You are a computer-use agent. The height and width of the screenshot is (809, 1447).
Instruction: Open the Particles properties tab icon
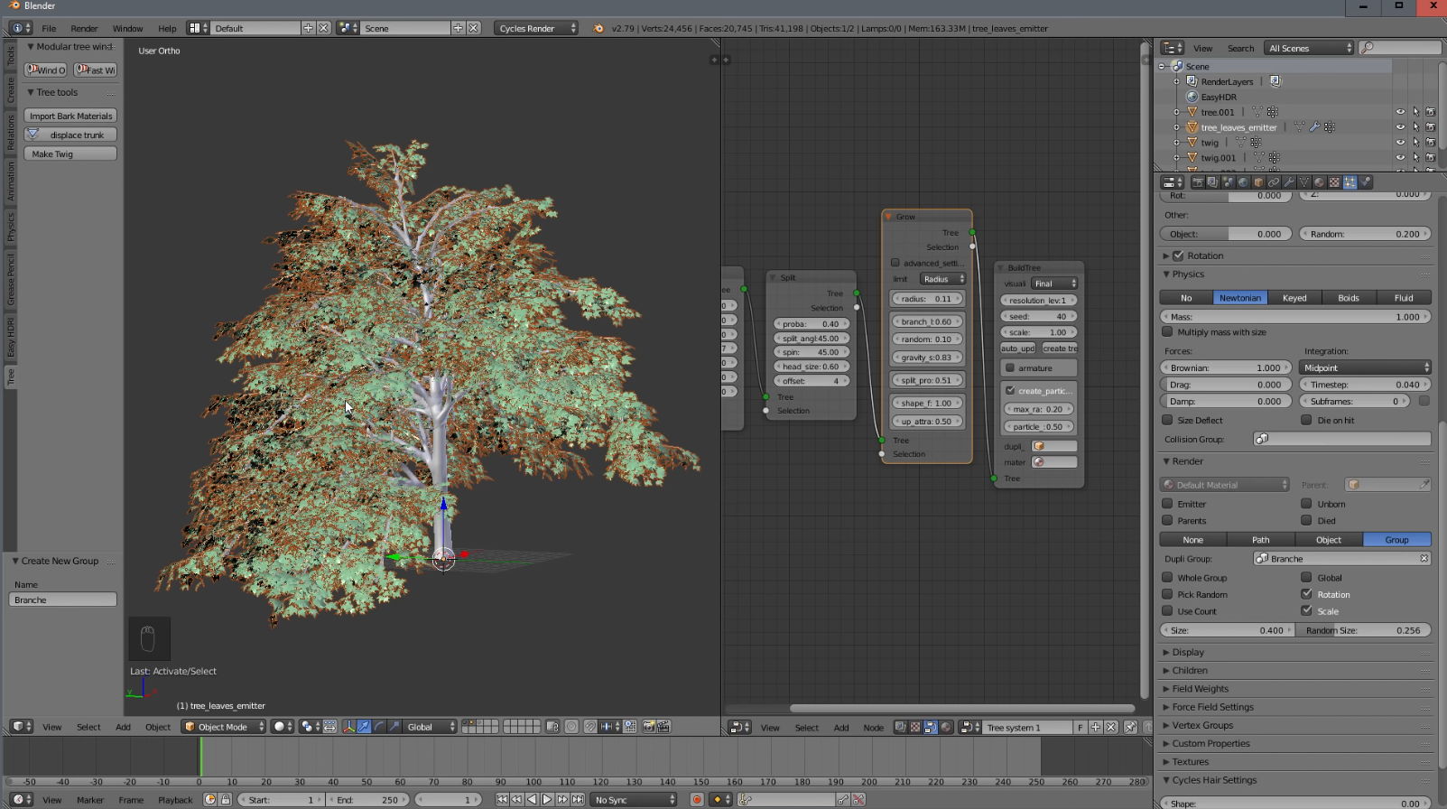coord(1350,182)
